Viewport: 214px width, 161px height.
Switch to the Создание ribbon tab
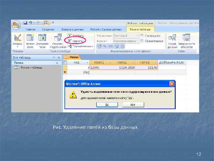click(x=48, y=30)
